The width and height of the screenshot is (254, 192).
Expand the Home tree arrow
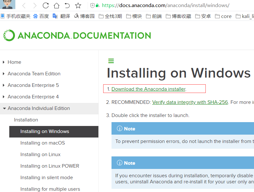coord(4,62)
